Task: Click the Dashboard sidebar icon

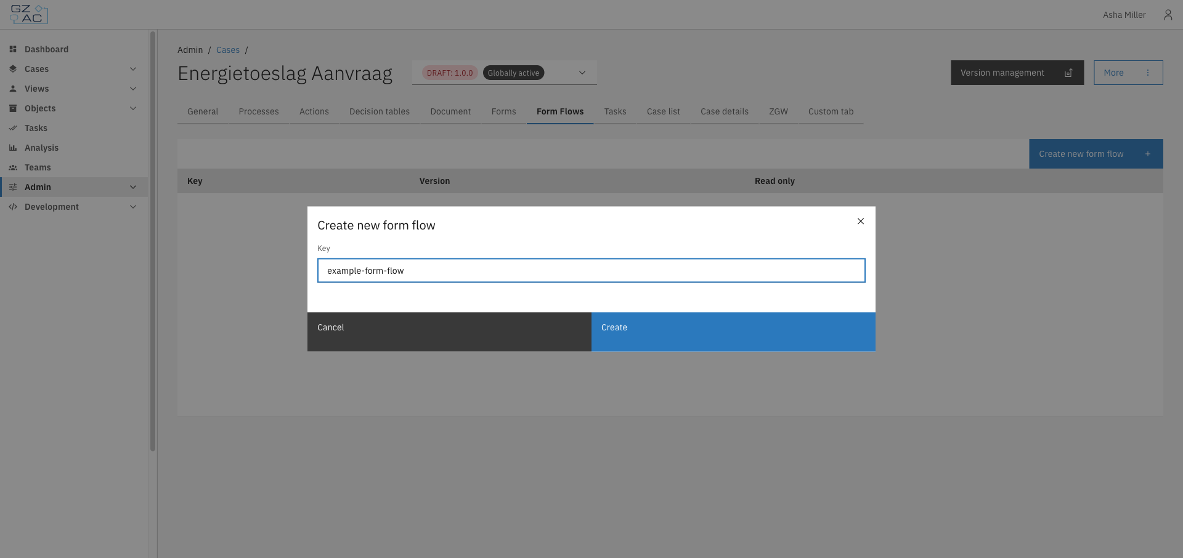Action: [x=13, y=49]
